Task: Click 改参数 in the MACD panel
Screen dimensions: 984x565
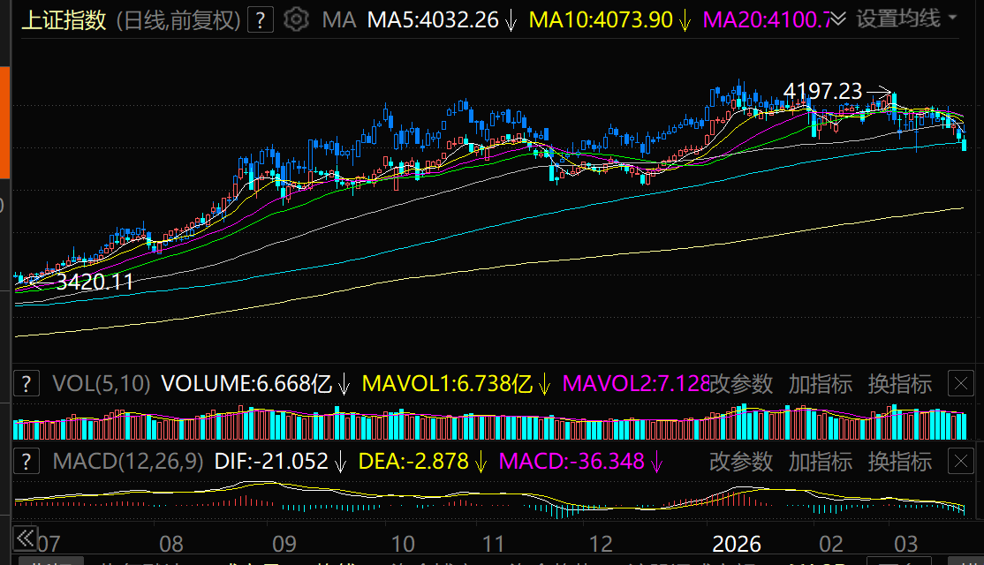Action: (741, 461)
